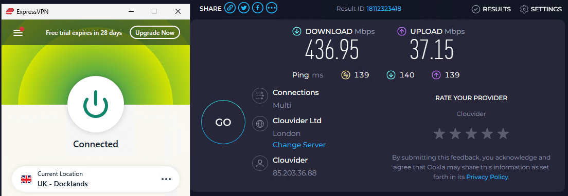Open the RESULTS page
568x196 pixels.
click(x=491, y=9)
